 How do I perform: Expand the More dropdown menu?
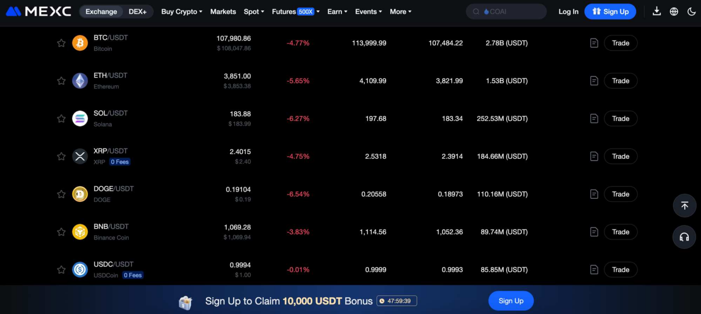pos(400,11)
